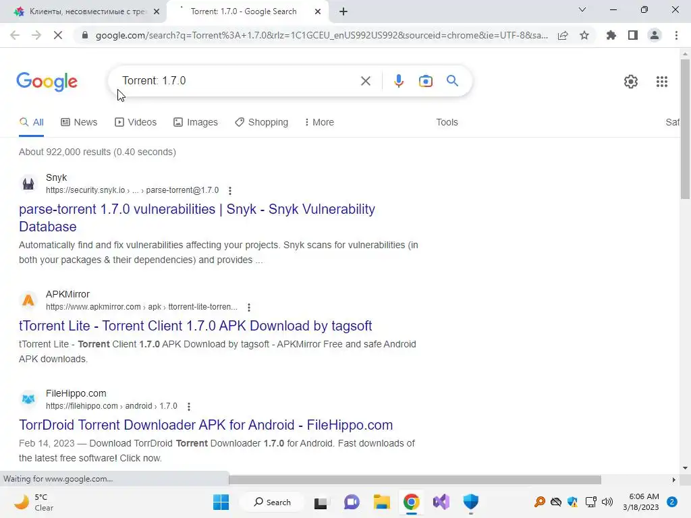Toggle Chrome side panel
The height and width of the screenshot is (518, 691).
(632, 35)
